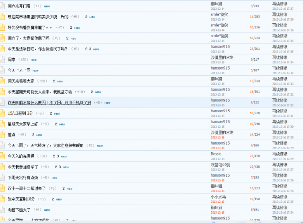Click folder icon beside 差点 thread
This screenshot has width=303, height=223.
[2, 134]
